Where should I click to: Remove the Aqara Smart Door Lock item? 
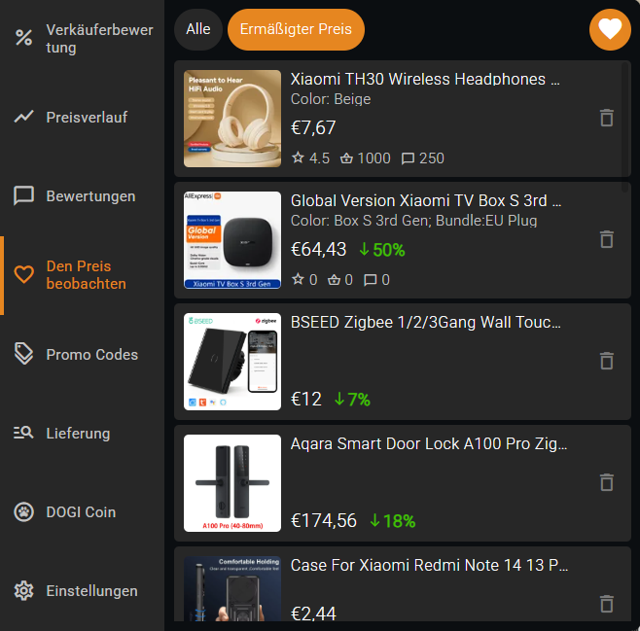[607, 482]
